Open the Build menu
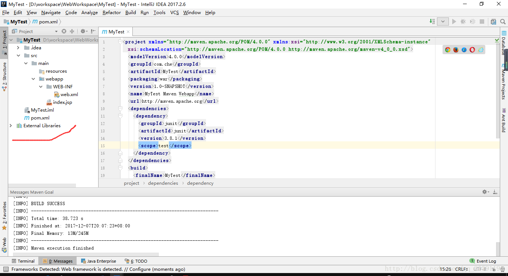Image resolution: width=508 pixels, height=276 pixels. 131,13
